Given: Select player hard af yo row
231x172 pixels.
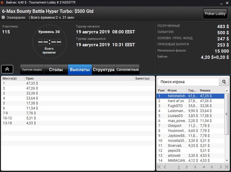Looking at the screenshot, I should click(x=190, y=101).
